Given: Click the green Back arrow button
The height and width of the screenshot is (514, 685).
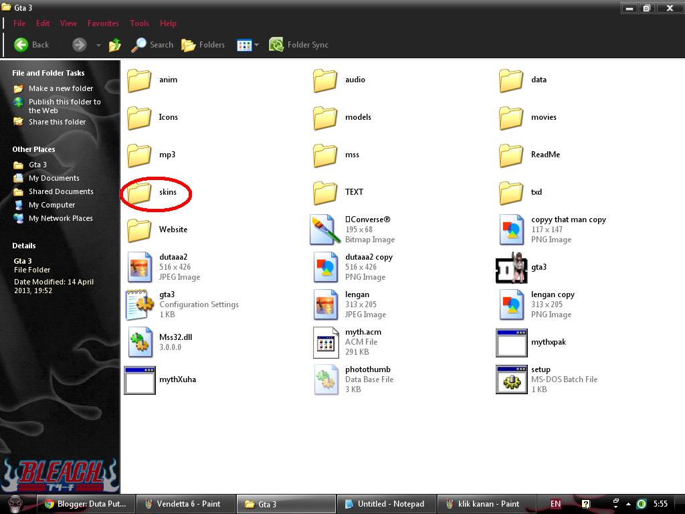Looking at the screenshot, I should [x=21, y=45].
